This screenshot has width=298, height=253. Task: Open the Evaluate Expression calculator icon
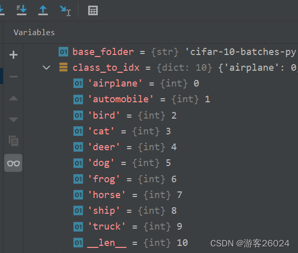click(x=93, y=10)
